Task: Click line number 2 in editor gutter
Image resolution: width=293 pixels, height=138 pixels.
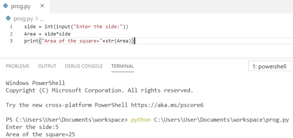Action: coord(11,34)
